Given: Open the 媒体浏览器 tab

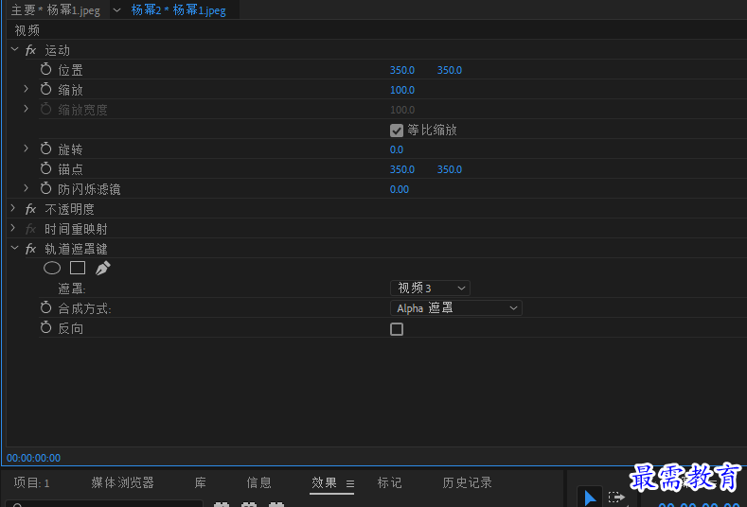Looking at the screenshot, I should pyautogui.click(x=122, y=483).
